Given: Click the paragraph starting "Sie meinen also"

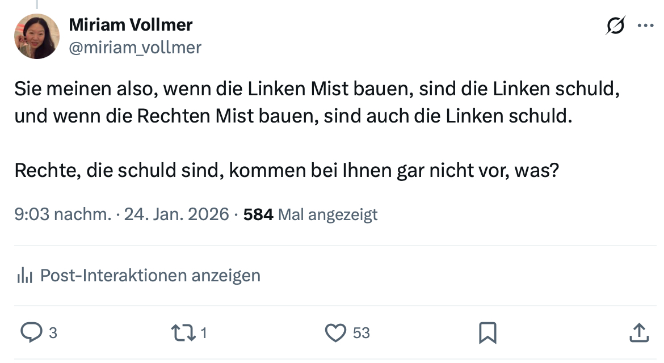Looking at the screenshot, I should [316, 103].
